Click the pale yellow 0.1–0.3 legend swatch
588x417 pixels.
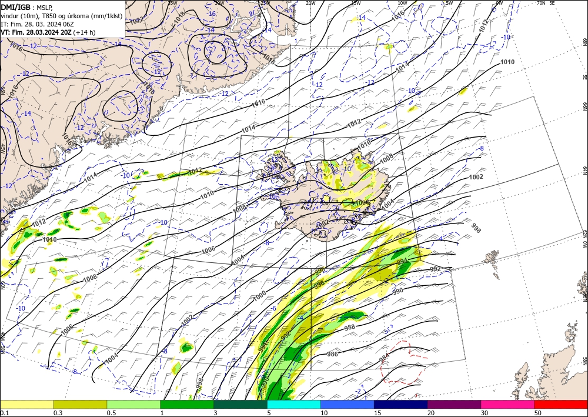tap(26, 405)
